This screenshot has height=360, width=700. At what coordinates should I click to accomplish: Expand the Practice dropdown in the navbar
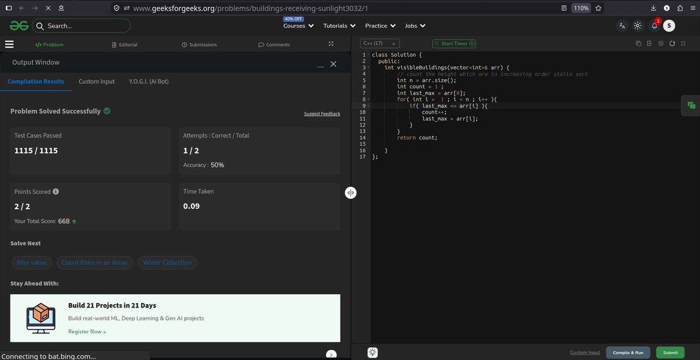[380, 26]
